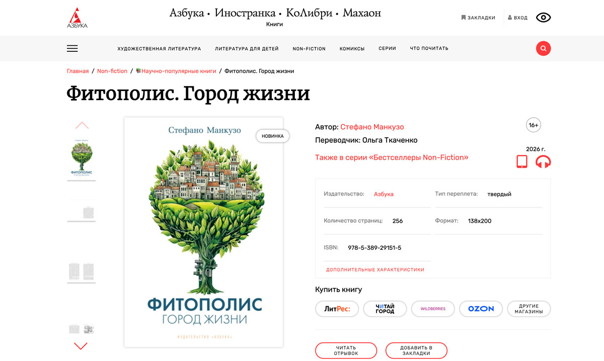Click the format value 138x200

click(480, 221)
